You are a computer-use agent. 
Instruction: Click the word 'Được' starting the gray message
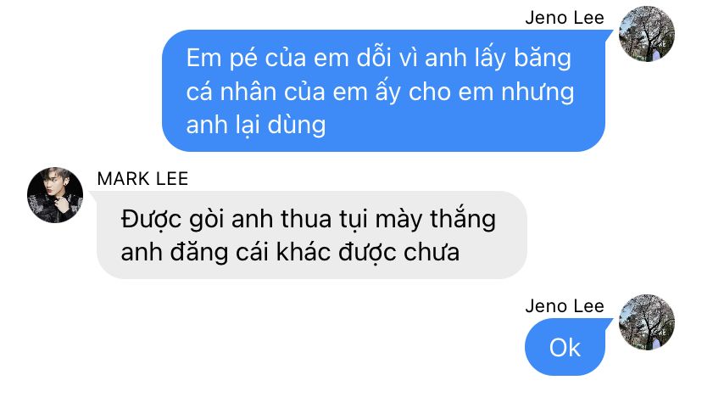point(150,220)
